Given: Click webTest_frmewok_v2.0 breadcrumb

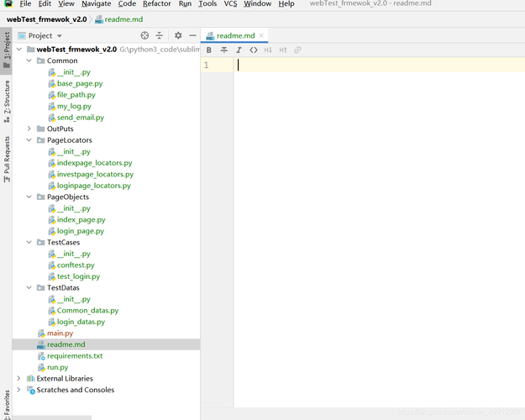Looking at the screenshot, I should tap(47, 19).
